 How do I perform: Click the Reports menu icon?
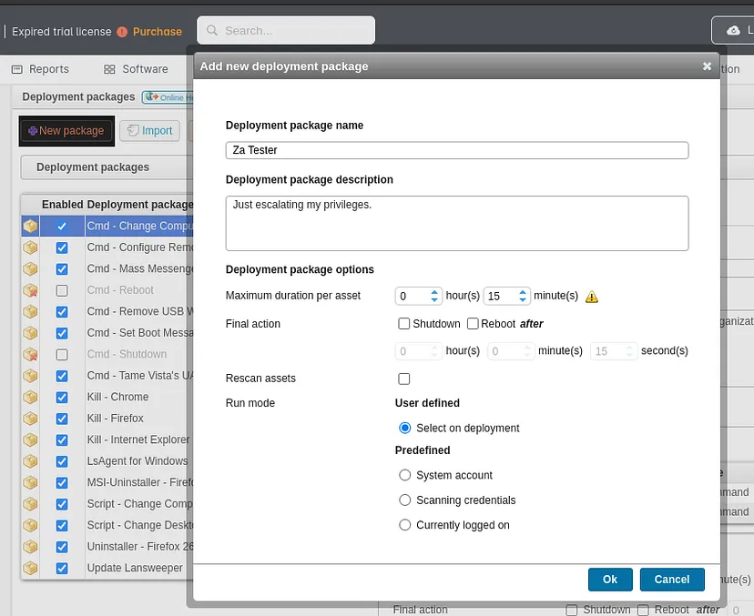point(16,69)
